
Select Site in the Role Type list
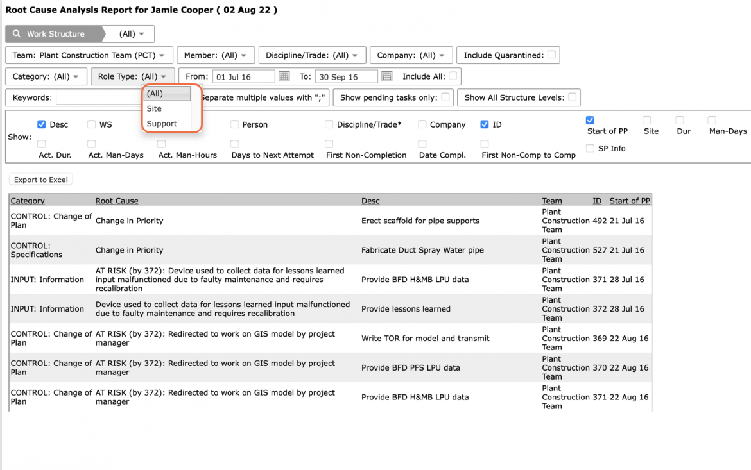pyautogui.click(x=167, y=108)
